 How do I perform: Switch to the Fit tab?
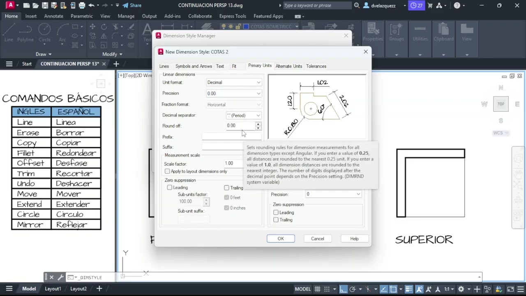(x=234, y=66)
